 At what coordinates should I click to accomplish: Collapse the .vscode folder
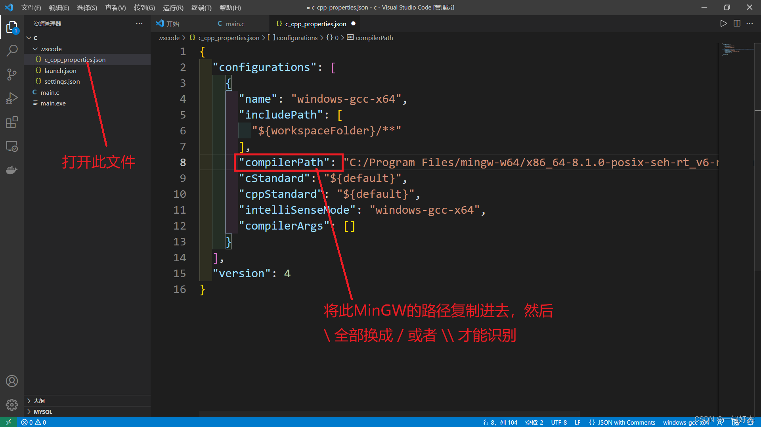[x=87, y=49]
